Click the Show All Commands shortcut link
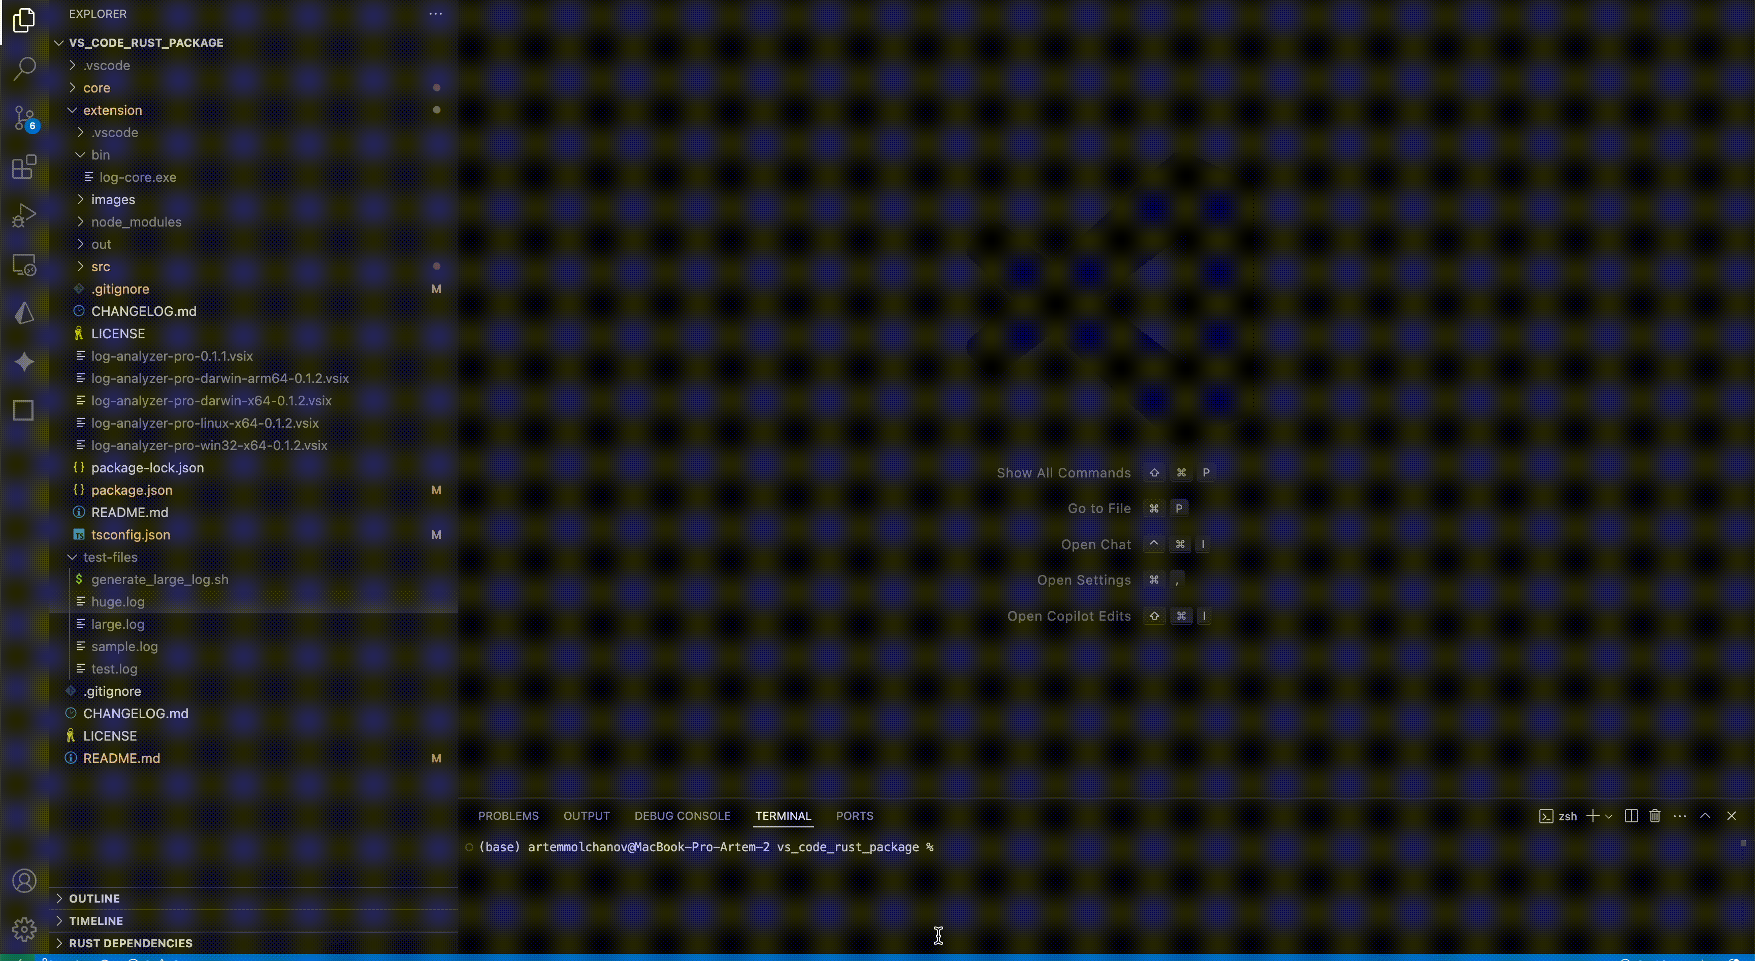 [x=1063, y=472]
